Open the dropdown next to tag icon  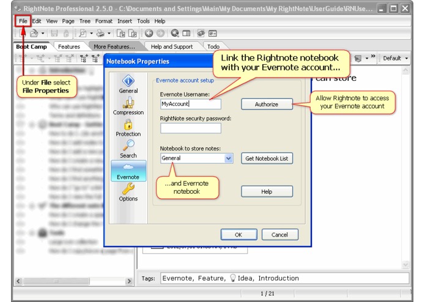367,58
